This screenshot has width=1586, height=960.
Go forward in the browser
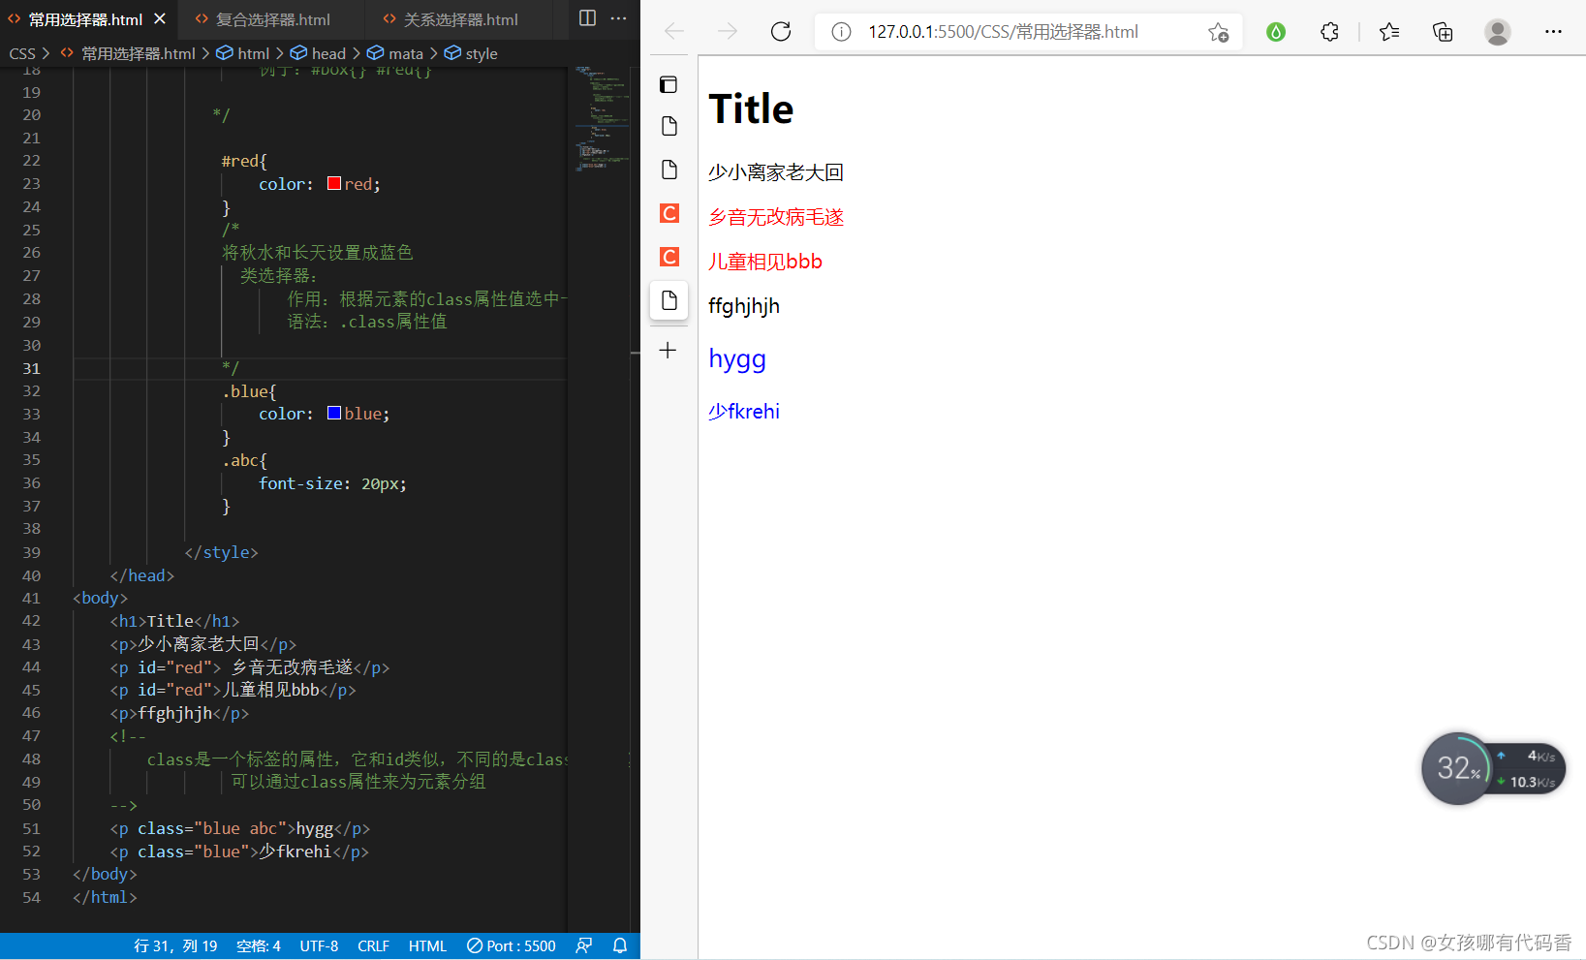coord(728,31)
